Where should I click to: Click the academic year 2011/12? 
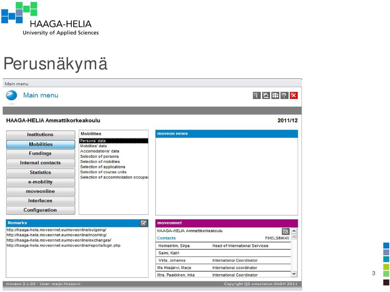click(x=288, y=121)
